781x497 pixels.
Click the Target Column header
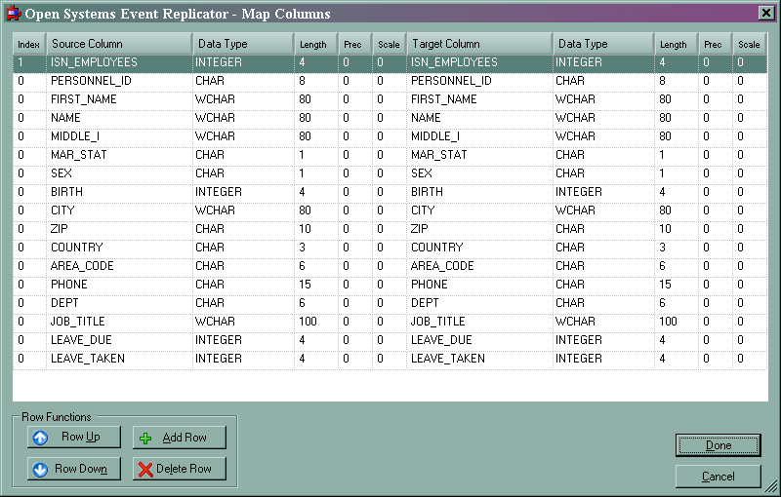(478, 44)
